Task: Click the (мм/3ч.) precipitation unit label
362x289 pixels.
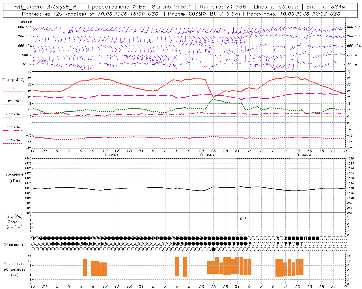Action: 14,216
